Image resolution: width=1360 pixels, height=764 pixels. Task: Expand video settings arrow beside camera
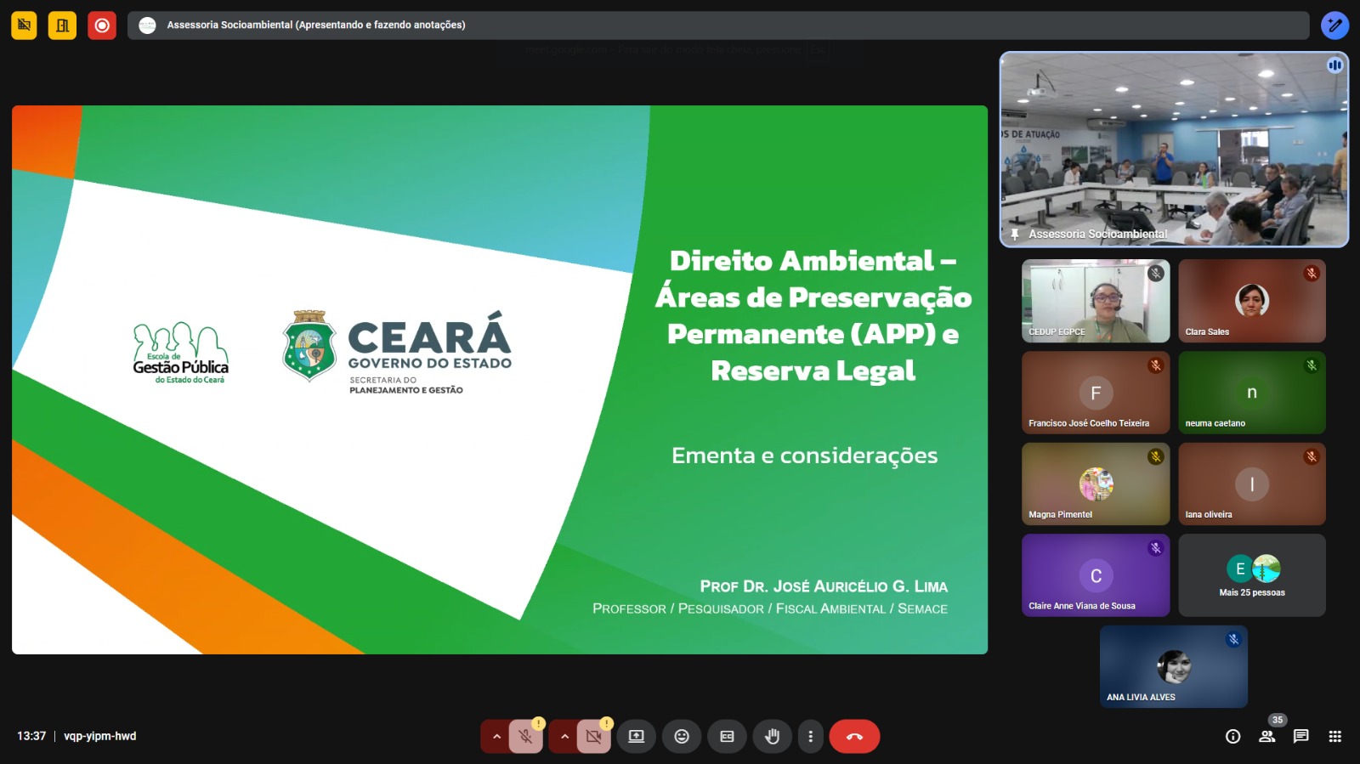click(564, 737)
